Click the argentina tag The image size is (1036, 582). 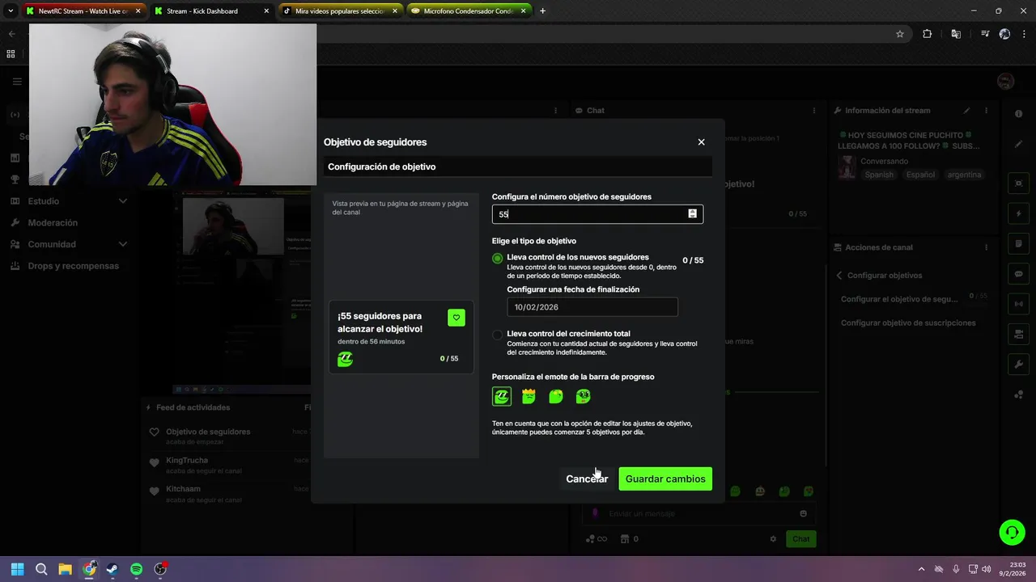tap(964, 175)
